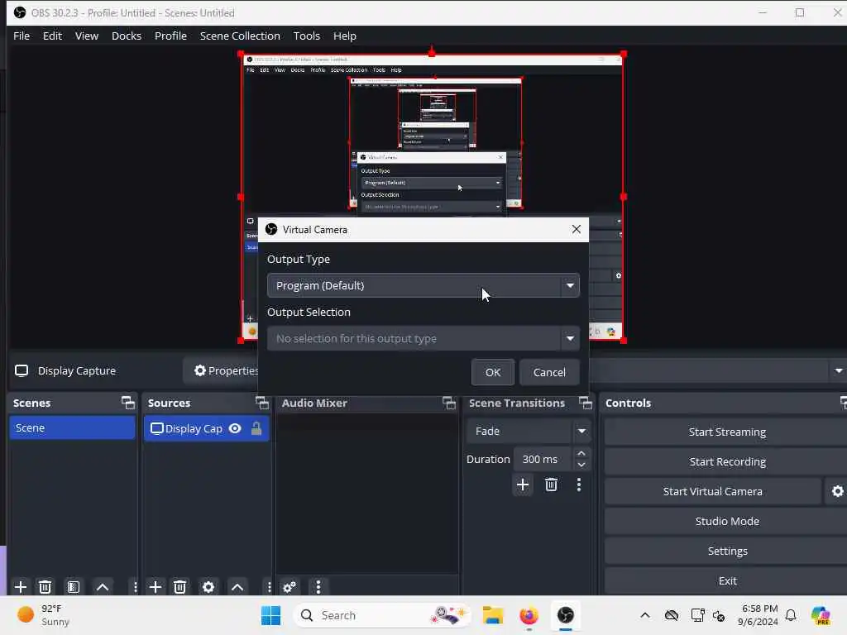Pop out the Scenes dock
Viewport: 847px width, 635px height.
[x=128, y=403]
